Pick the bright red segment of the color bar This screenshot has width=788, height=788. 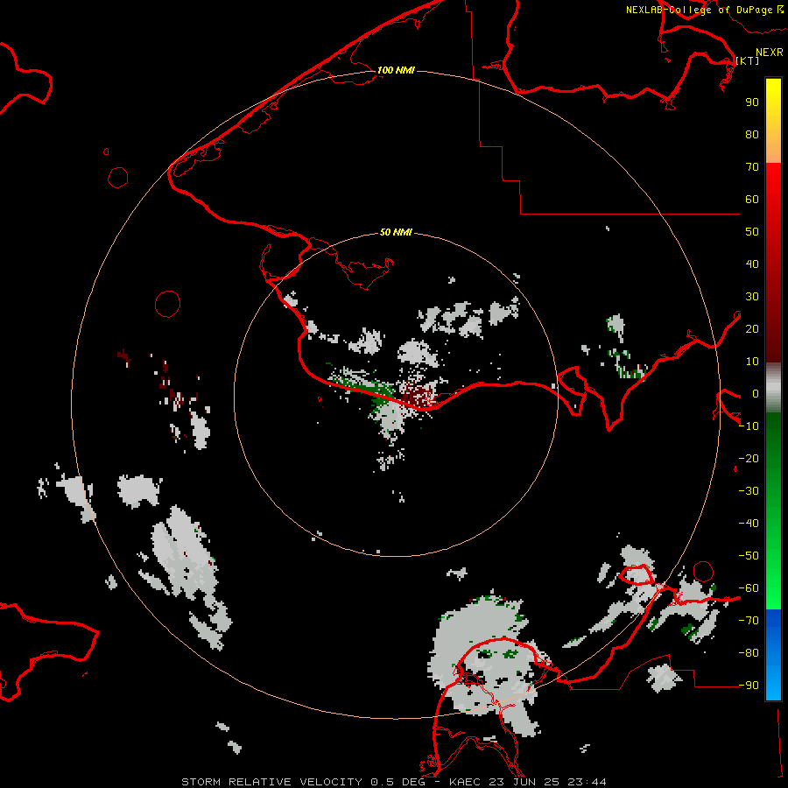(773, 184)
